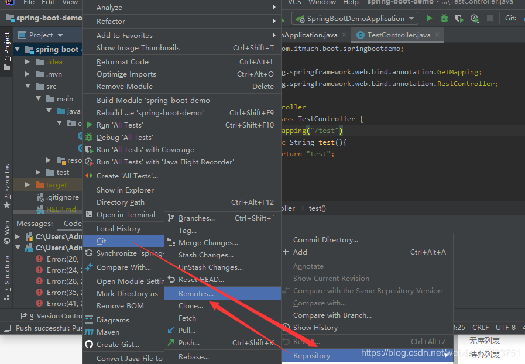Choose Run 'All Tests' with Coverage
525x364 pixels.
coord(182,150)
